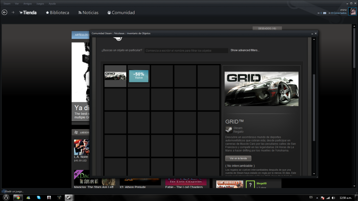Screen dimensions: 358x201
Task: Open Chrome from the Windows taskbar
Action: click(17, 198)
